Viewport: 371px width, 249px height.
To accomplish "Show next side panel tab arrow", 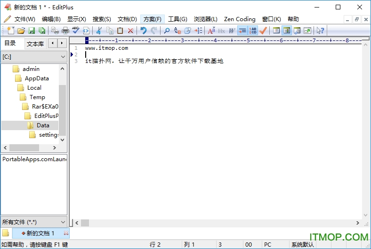I will 62,43.
